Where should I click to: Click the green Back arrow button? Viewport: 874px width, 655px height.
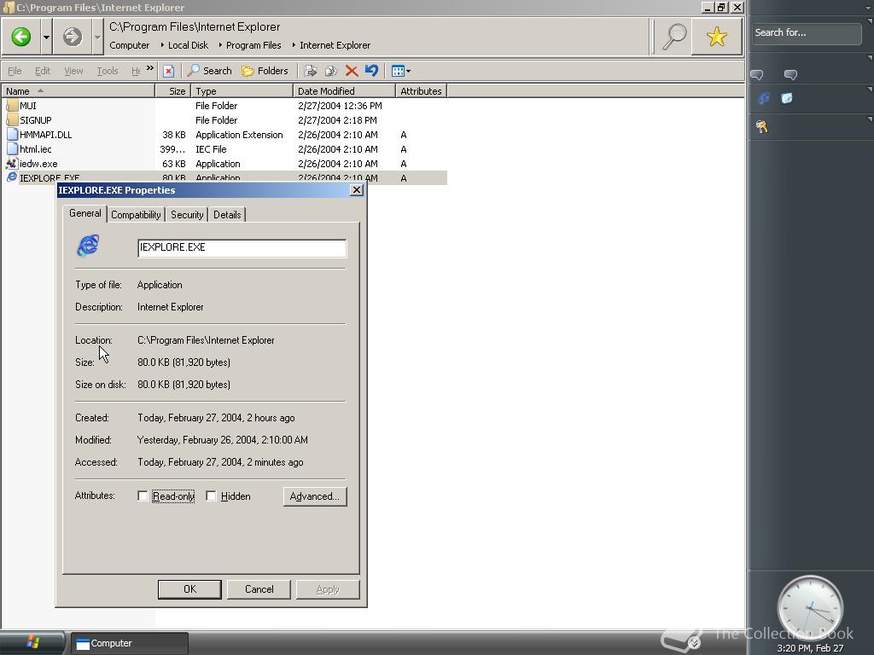(x=21, y=37)
